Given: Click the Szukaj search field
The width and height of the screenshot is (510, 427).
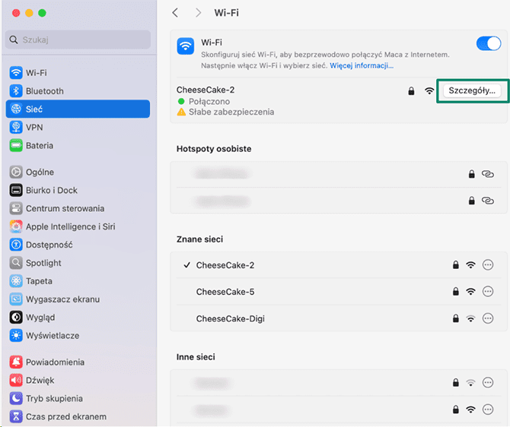Looking at the screenshot, I should click(78, 40).
